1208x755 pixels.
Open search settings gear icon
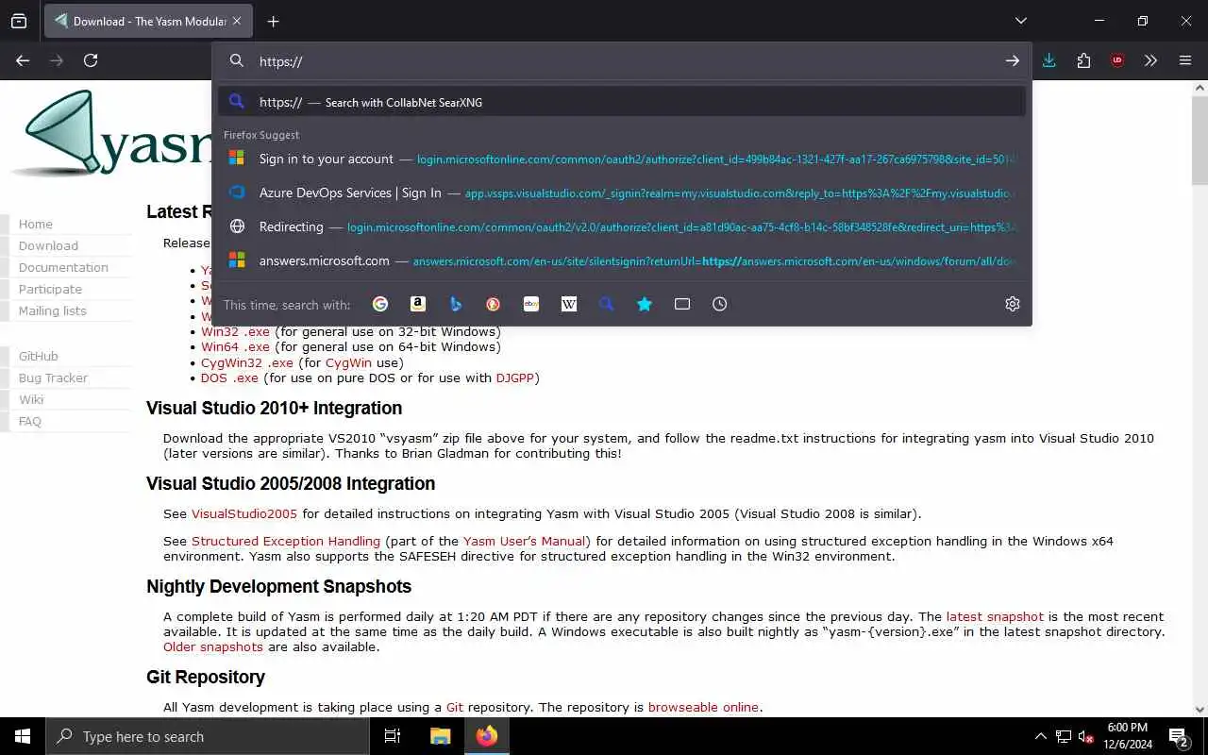tap(1013, 304)
